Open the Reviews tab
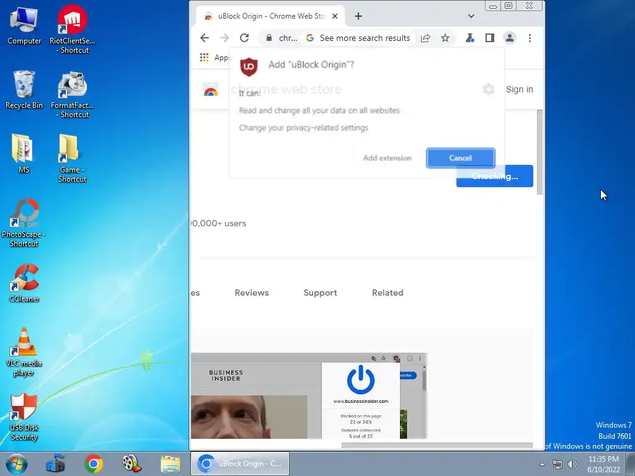Image resolution: width=635 pixels, height=476 pixels. (252, 293)
